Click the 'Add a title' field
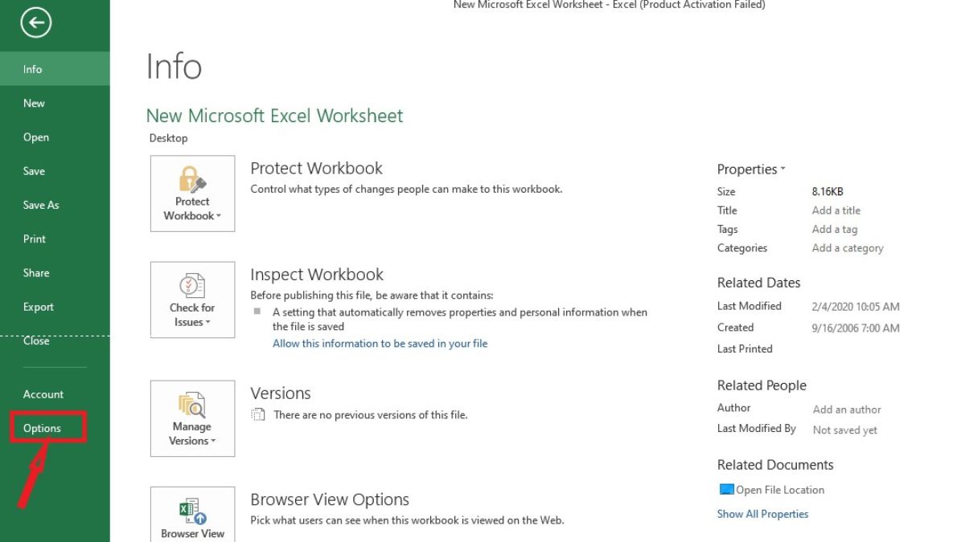The height and width of the screenshot is (542, 965). click(x=836, y=210)
